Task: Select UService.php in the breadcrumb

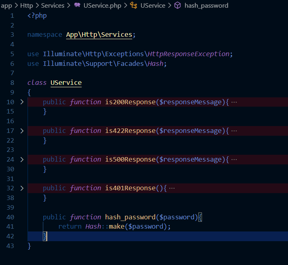Action: pyautogui.click(x=102, y=6)
